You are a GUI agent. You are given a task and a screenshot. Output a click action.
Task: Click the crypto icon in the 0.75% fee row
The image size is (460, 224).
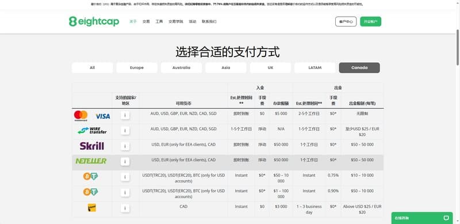pos(90,176)
